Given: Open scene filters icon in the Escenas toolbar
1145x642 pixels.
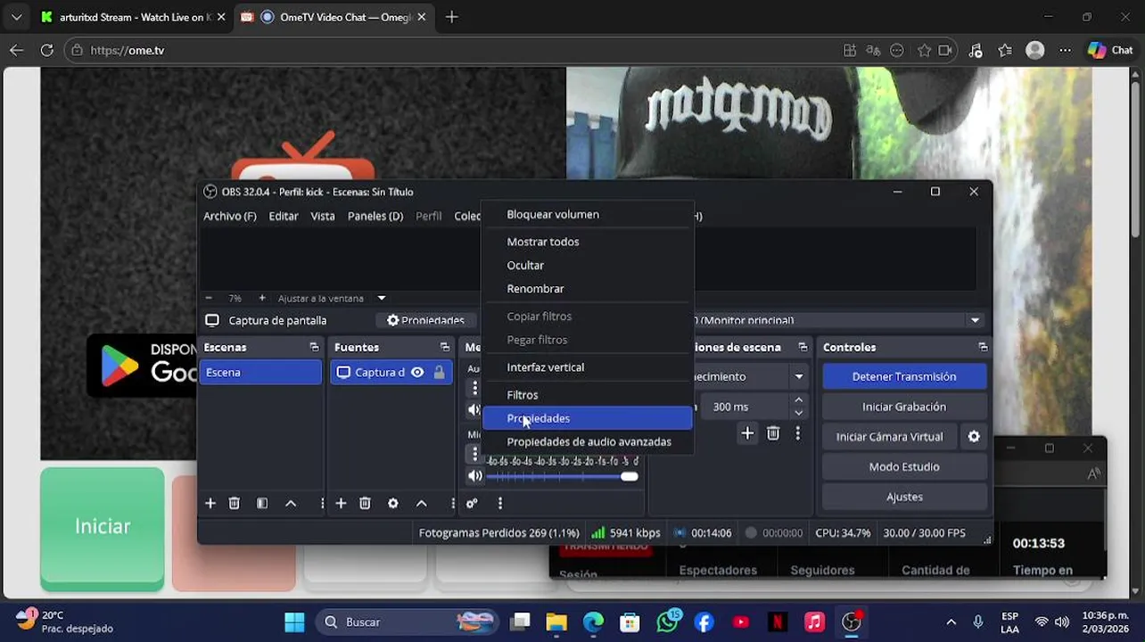Looking at the screenshot, I should coord(262,504).
